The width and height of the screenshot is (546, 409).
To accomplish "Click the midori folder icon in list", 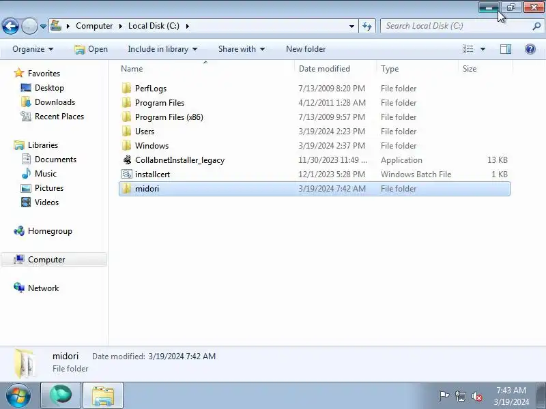I will point(127,189).
